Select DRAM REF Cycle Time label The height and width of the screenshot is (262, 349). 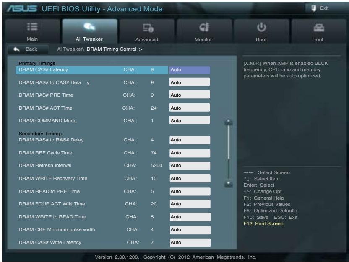pyautogui.click(x=45, y=153)
